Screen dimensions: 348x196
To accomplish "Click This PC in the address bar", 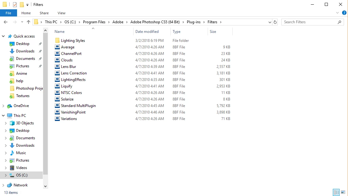I will point(51,22).
